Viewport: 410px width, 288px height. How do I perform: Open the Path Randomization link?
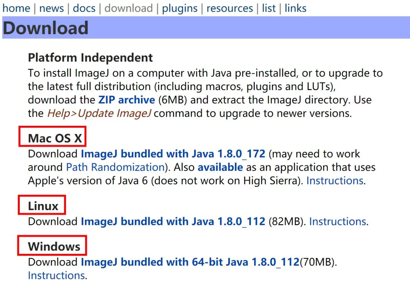coord(115,167)
